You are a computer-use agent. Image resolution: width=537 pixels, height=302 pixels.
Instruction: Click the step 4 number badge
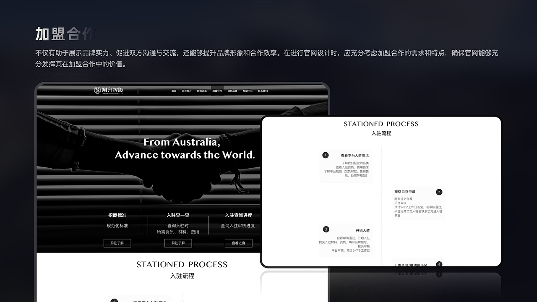point(439,265)
